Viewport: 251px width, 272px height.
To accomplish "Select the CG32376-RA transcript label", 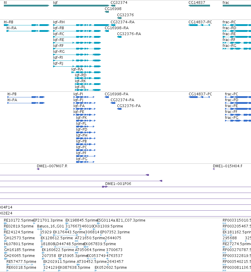I will click(x=129, y=34).
